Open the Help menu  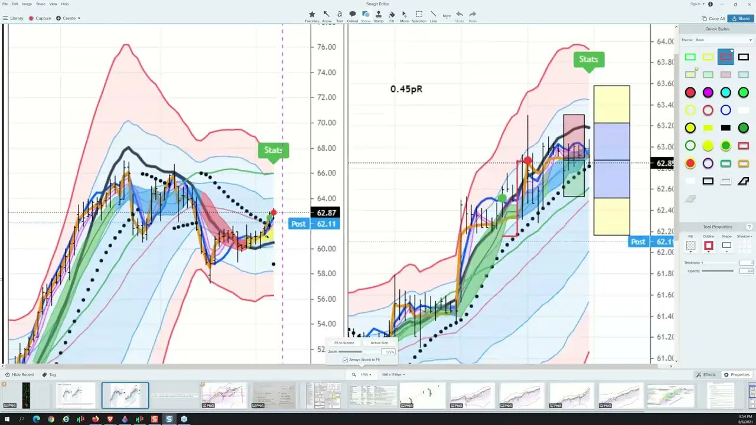coord(65,4)
